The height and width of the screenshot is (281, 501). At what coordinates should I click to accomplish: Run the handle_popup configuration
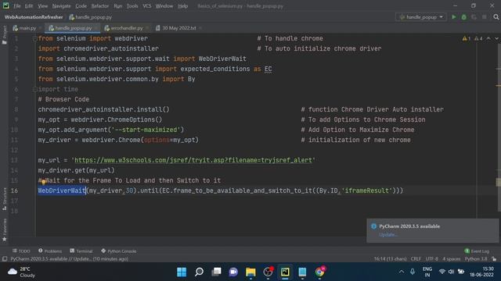pos(454,17)
